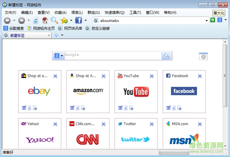Click the vertical scrollbar thumb
The image size is (230, 157).
click(x=225, y=75)
